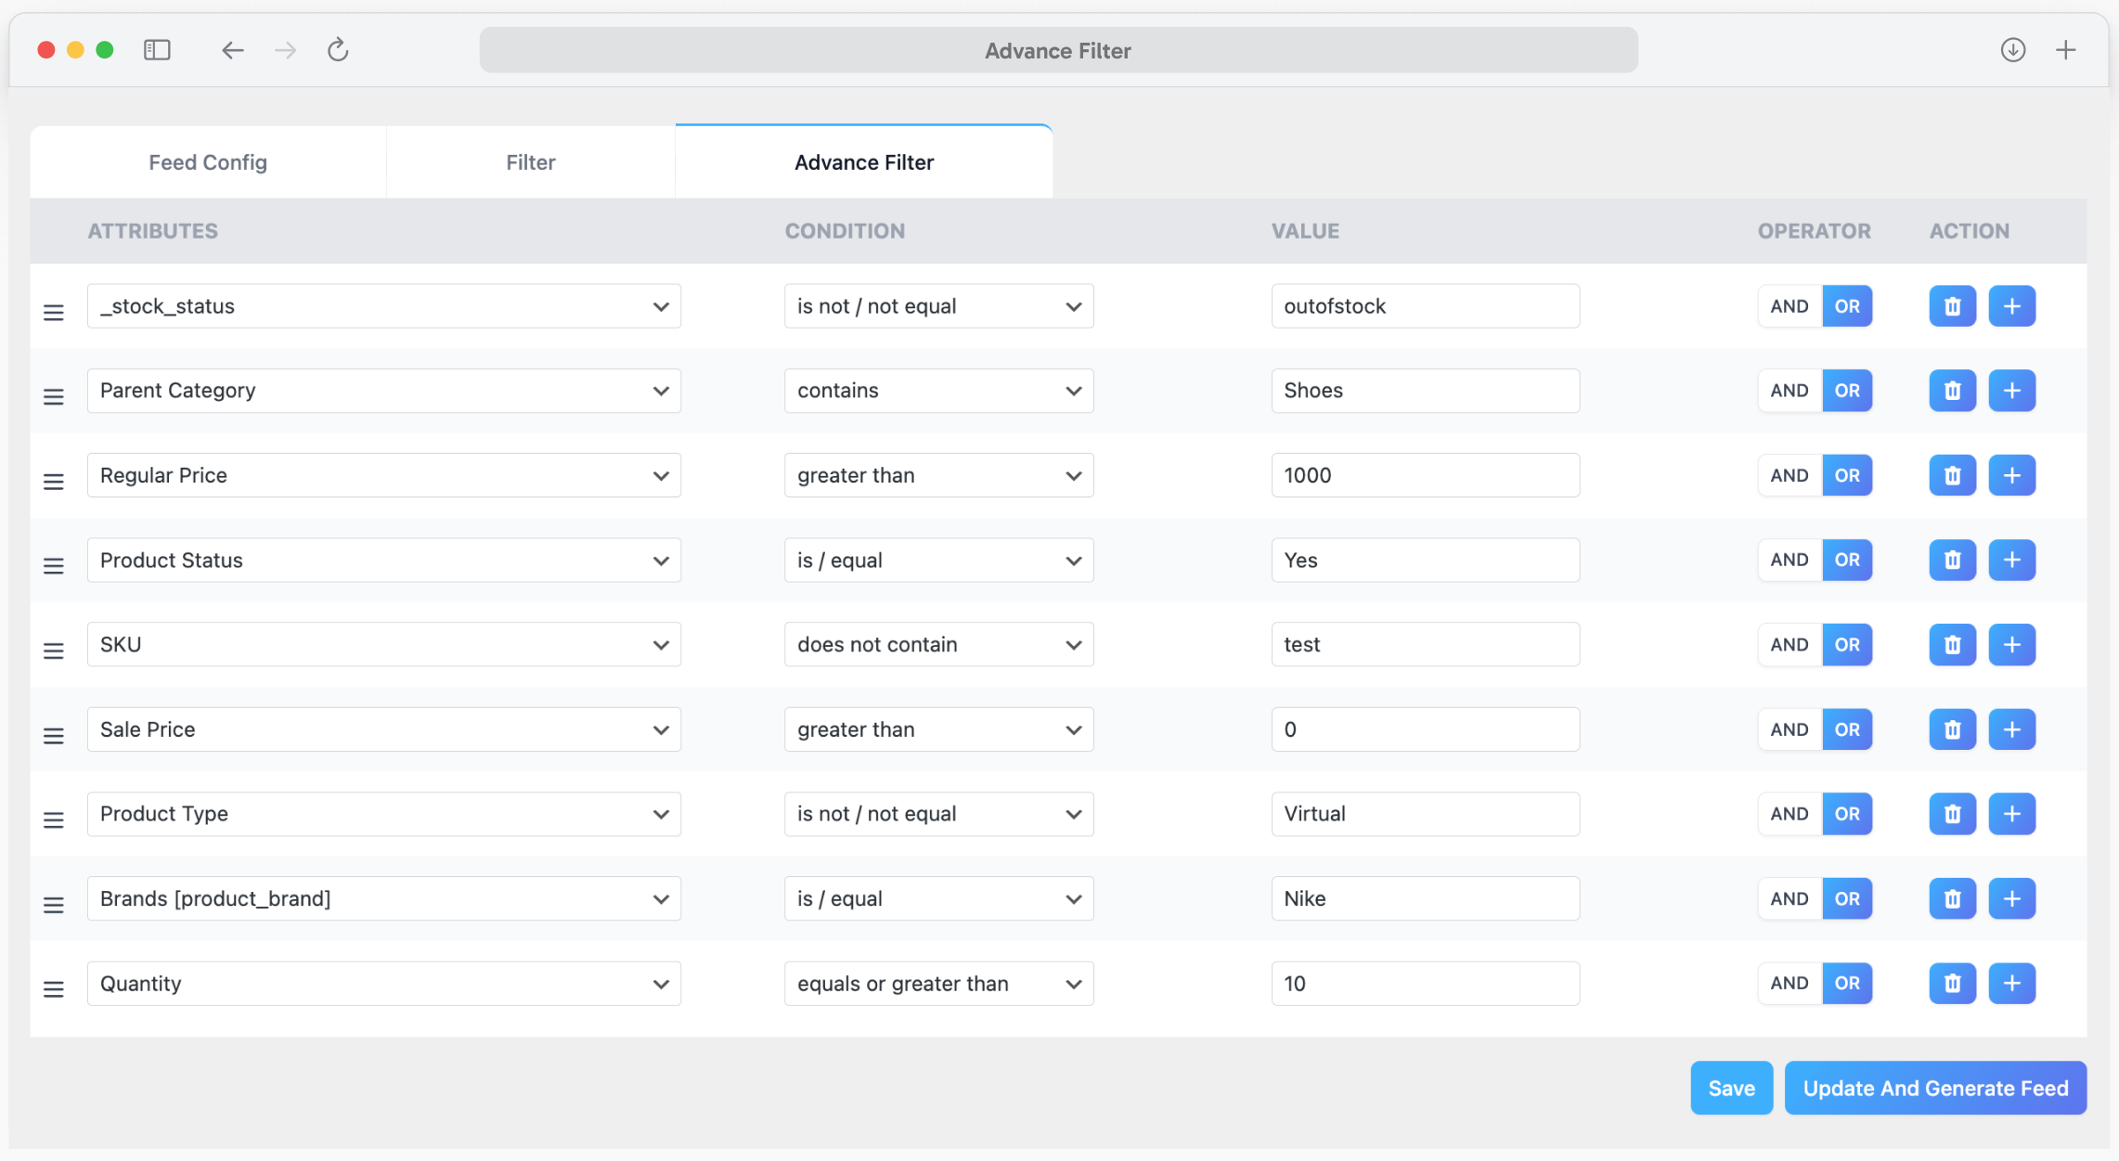
Task: Select OR operator for the Quantity rule
Action: (x=1847, y=983)
